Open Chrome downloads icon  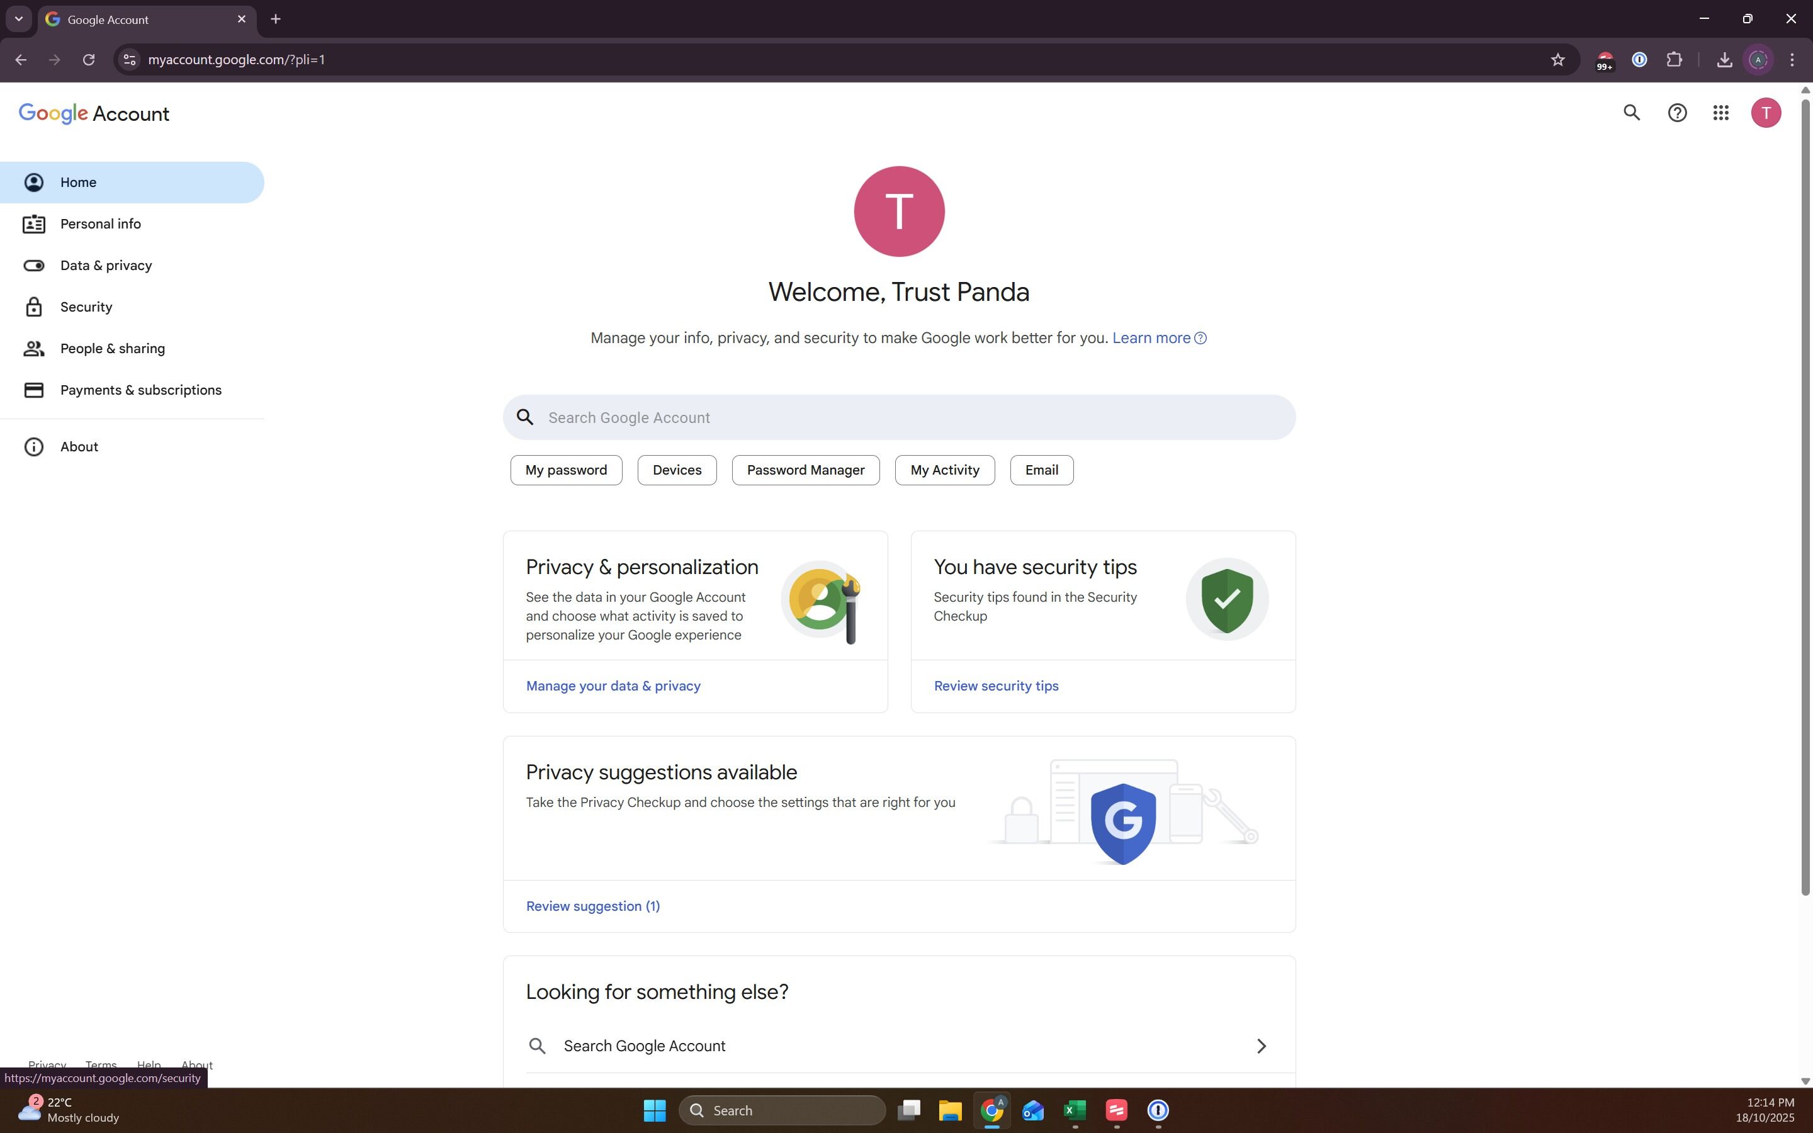(x=1724, y=60)
